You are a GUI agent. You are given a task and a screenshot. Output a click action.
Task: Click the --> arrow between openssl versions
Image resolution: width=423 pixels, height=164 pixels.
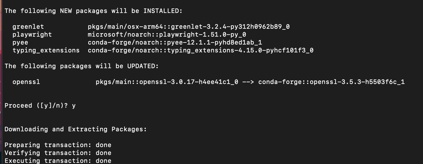(248, 82)
